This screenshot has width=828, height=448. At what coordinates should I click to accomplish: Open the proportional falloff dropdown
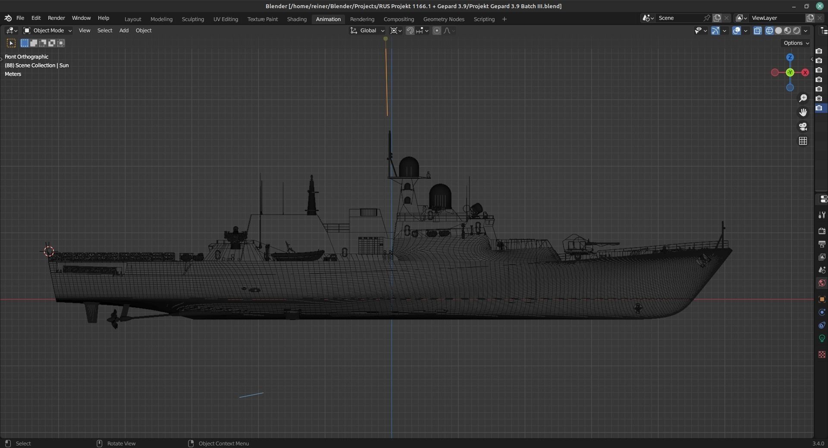point(449,31)
